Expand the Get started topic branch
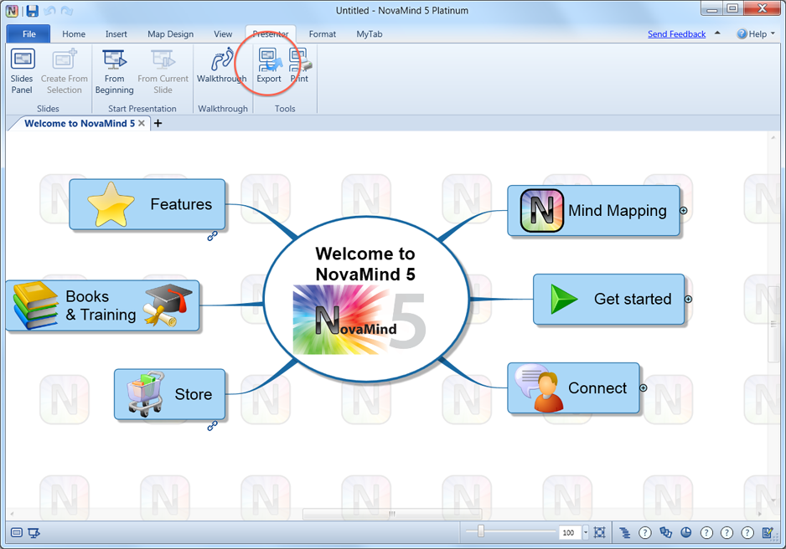786x549 pixels. pyautogui.click(x=688, y=299)
